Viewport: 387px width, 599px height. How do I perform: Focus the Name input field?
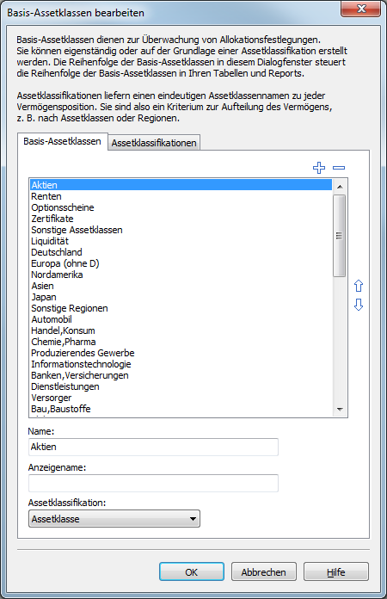[153, 447]
